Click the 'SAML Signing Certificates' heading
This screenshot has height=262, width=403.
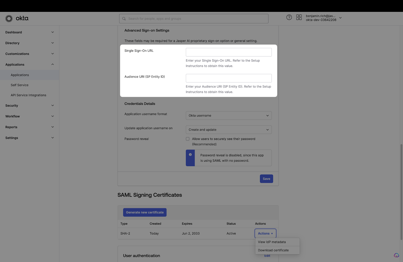[150, 195]
